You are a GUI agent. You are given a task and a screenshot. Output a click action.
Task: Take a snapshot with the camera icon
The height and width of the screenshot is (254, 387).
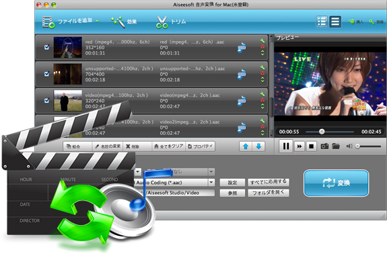pos(324,146)
